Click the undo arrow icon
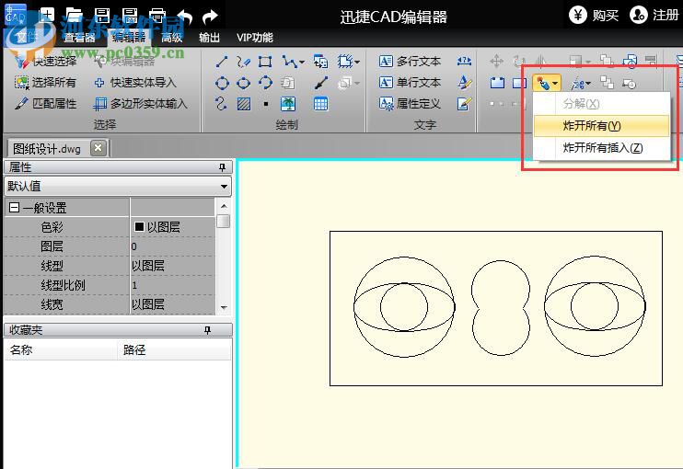Image resolution: width=683 pixels, height=469 pixels. (x=184, y=16)
